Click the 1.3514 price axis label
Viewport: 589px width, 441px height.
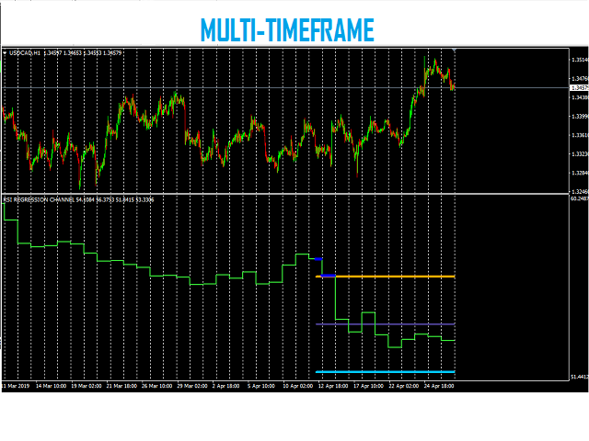tap(579, 61)
